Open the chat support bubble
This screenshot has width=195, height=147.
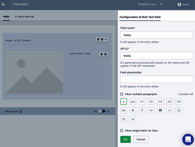(x=188, y=140)
